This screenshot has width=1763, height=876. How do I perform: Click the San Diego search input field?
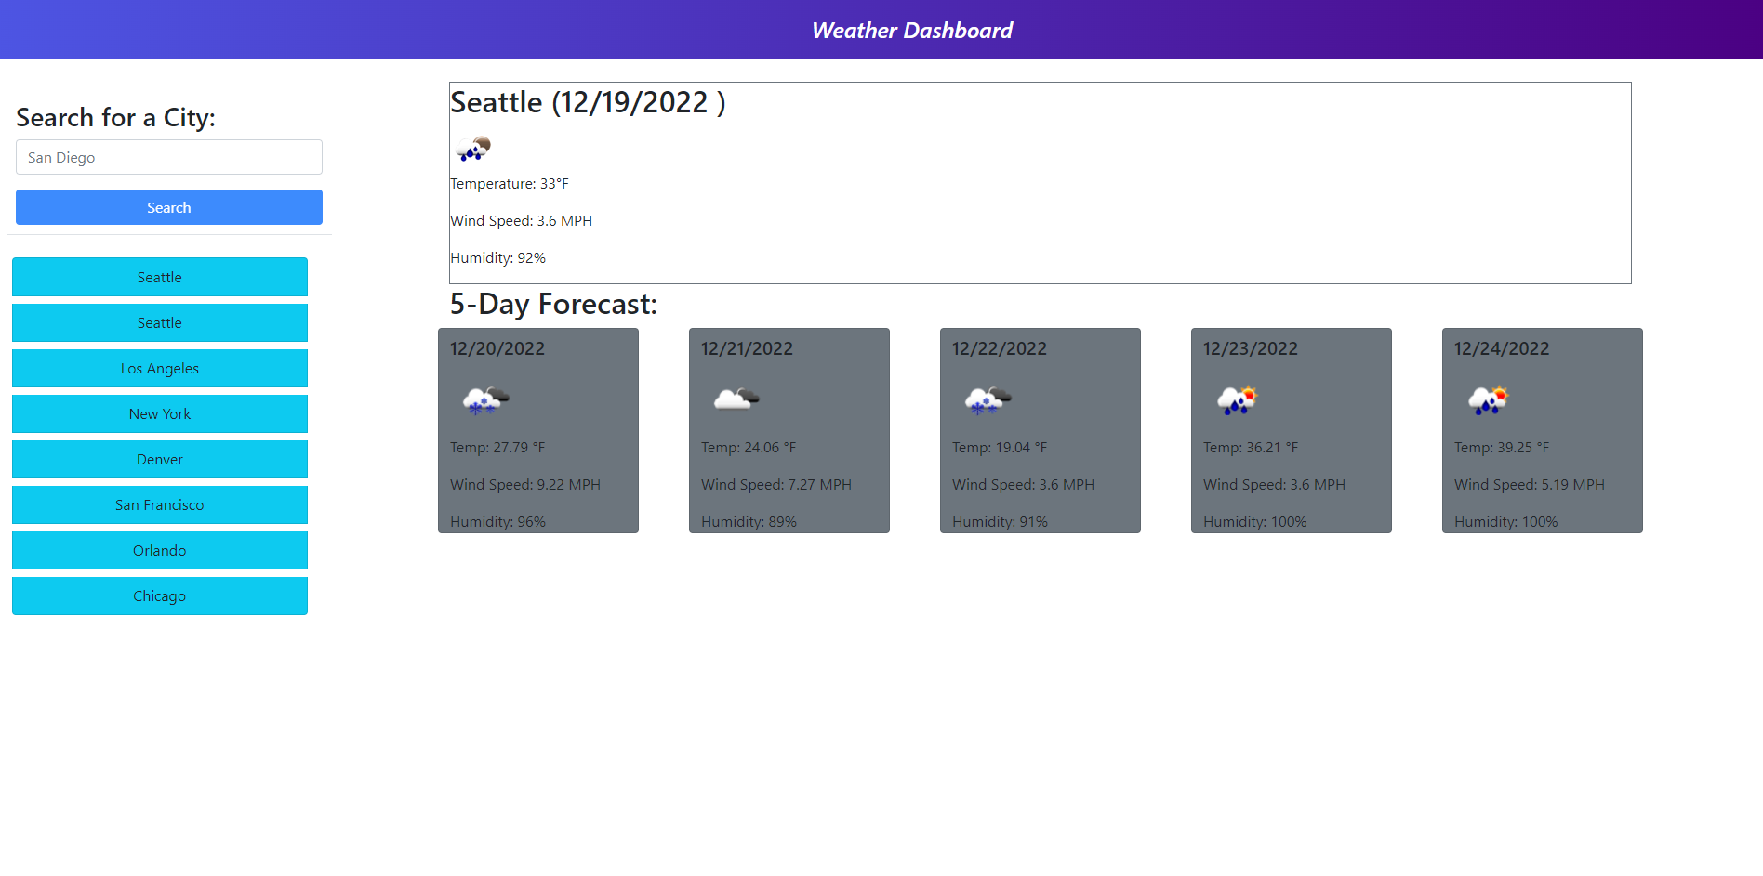(168, 157)
